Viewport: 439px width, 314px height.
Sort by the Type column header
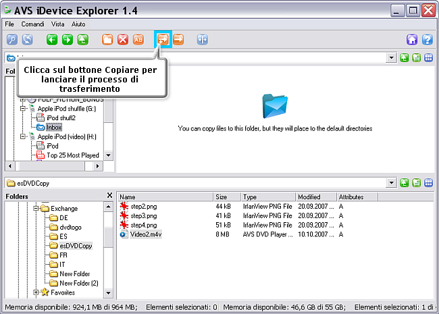point(268,197)
